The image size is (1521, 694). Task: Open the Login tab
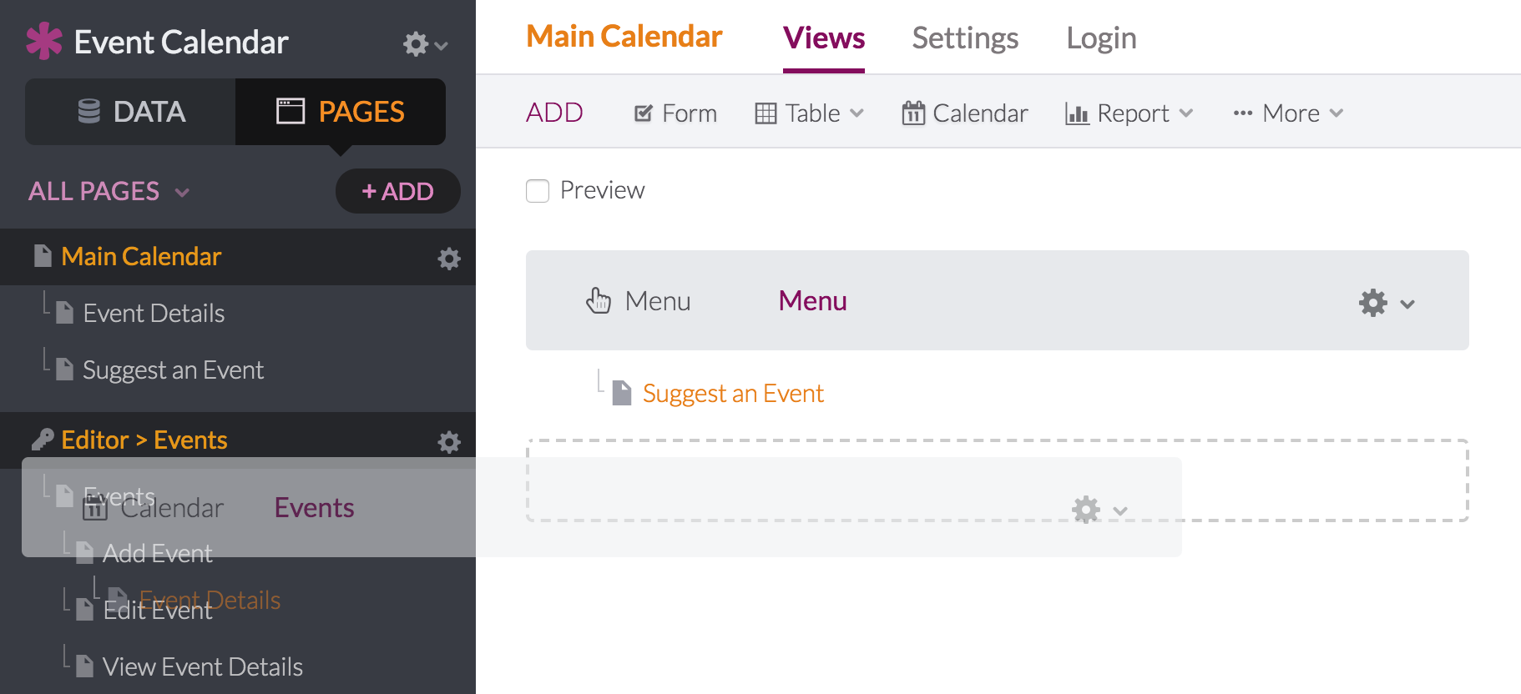[x=1101, y=38]
